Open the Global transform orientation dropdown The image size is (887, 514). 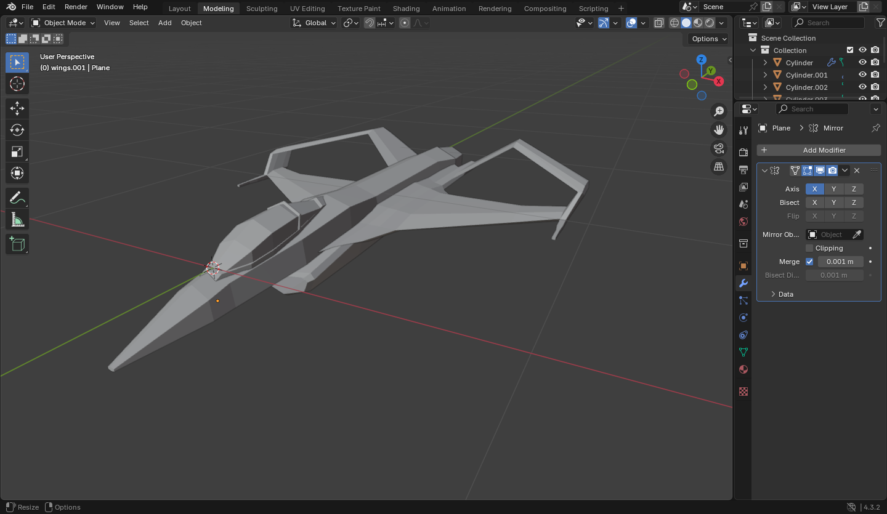tap(314, 23)
